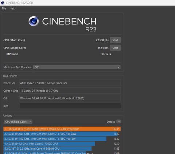Start the CPU Multi Core test

tap(115, 40)
